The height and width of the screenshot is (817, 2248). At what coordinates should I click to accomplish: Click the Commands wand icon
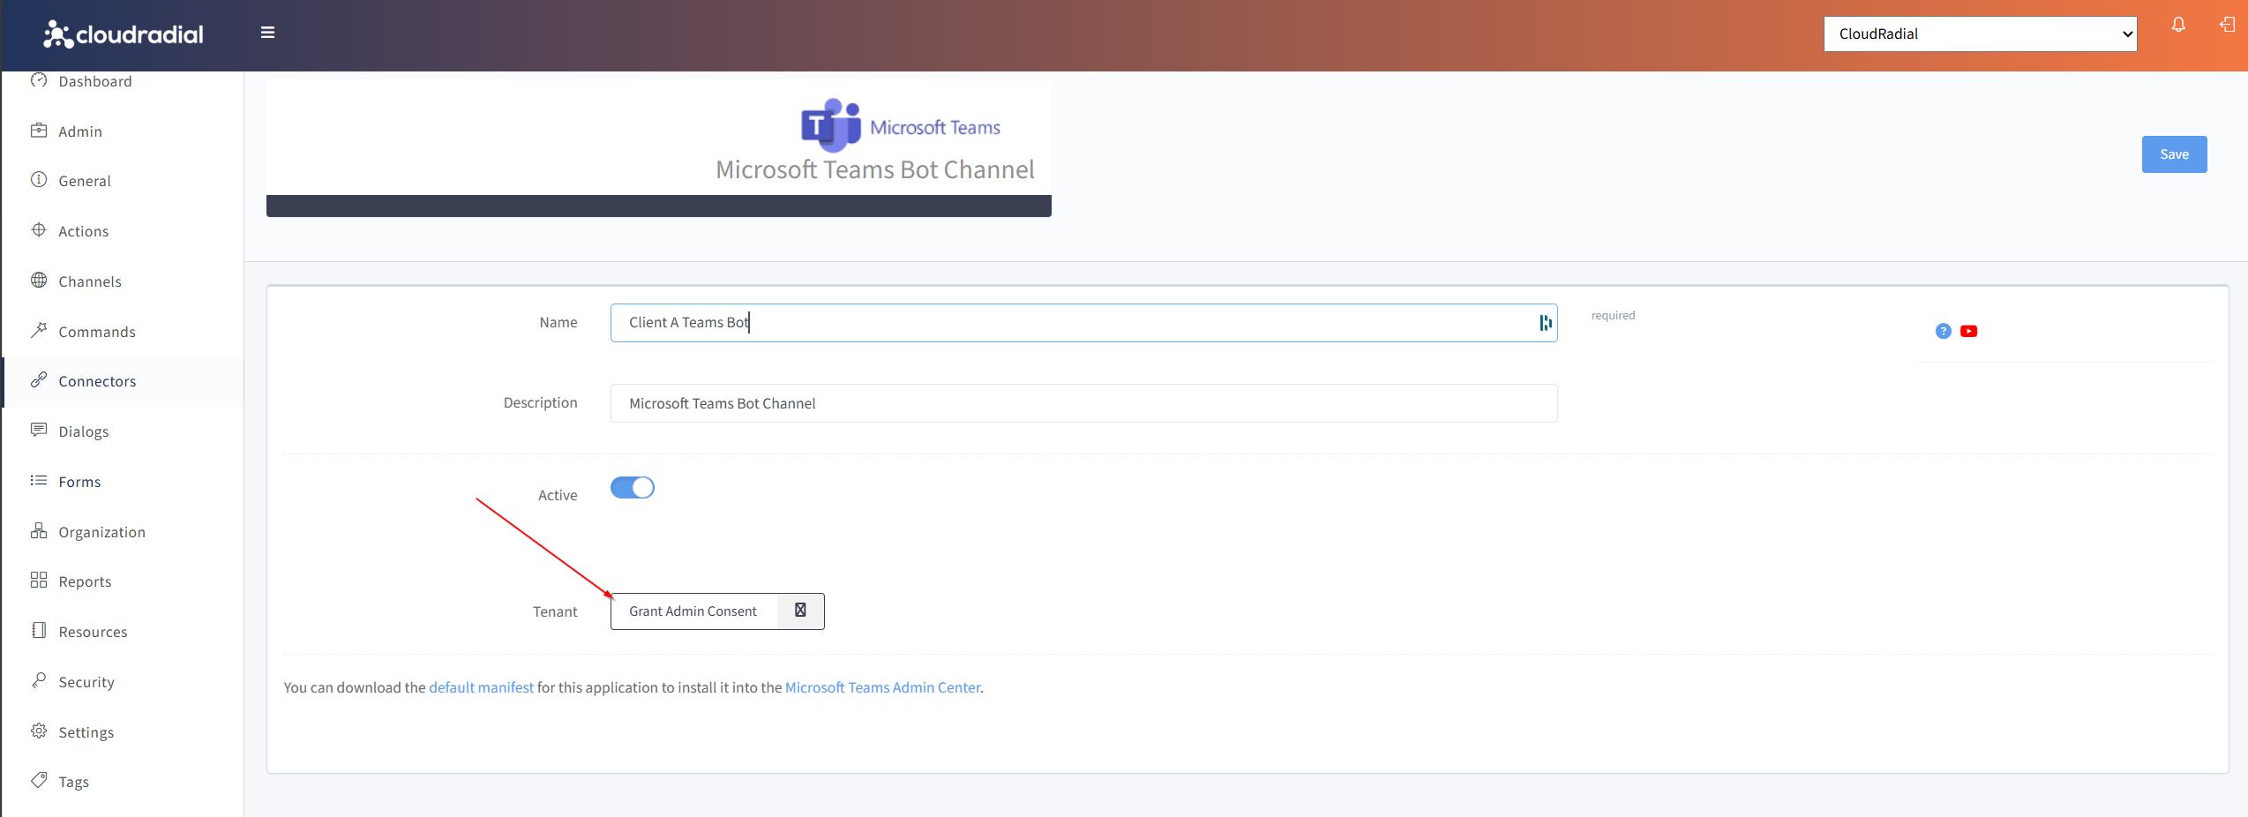(39, 330)
